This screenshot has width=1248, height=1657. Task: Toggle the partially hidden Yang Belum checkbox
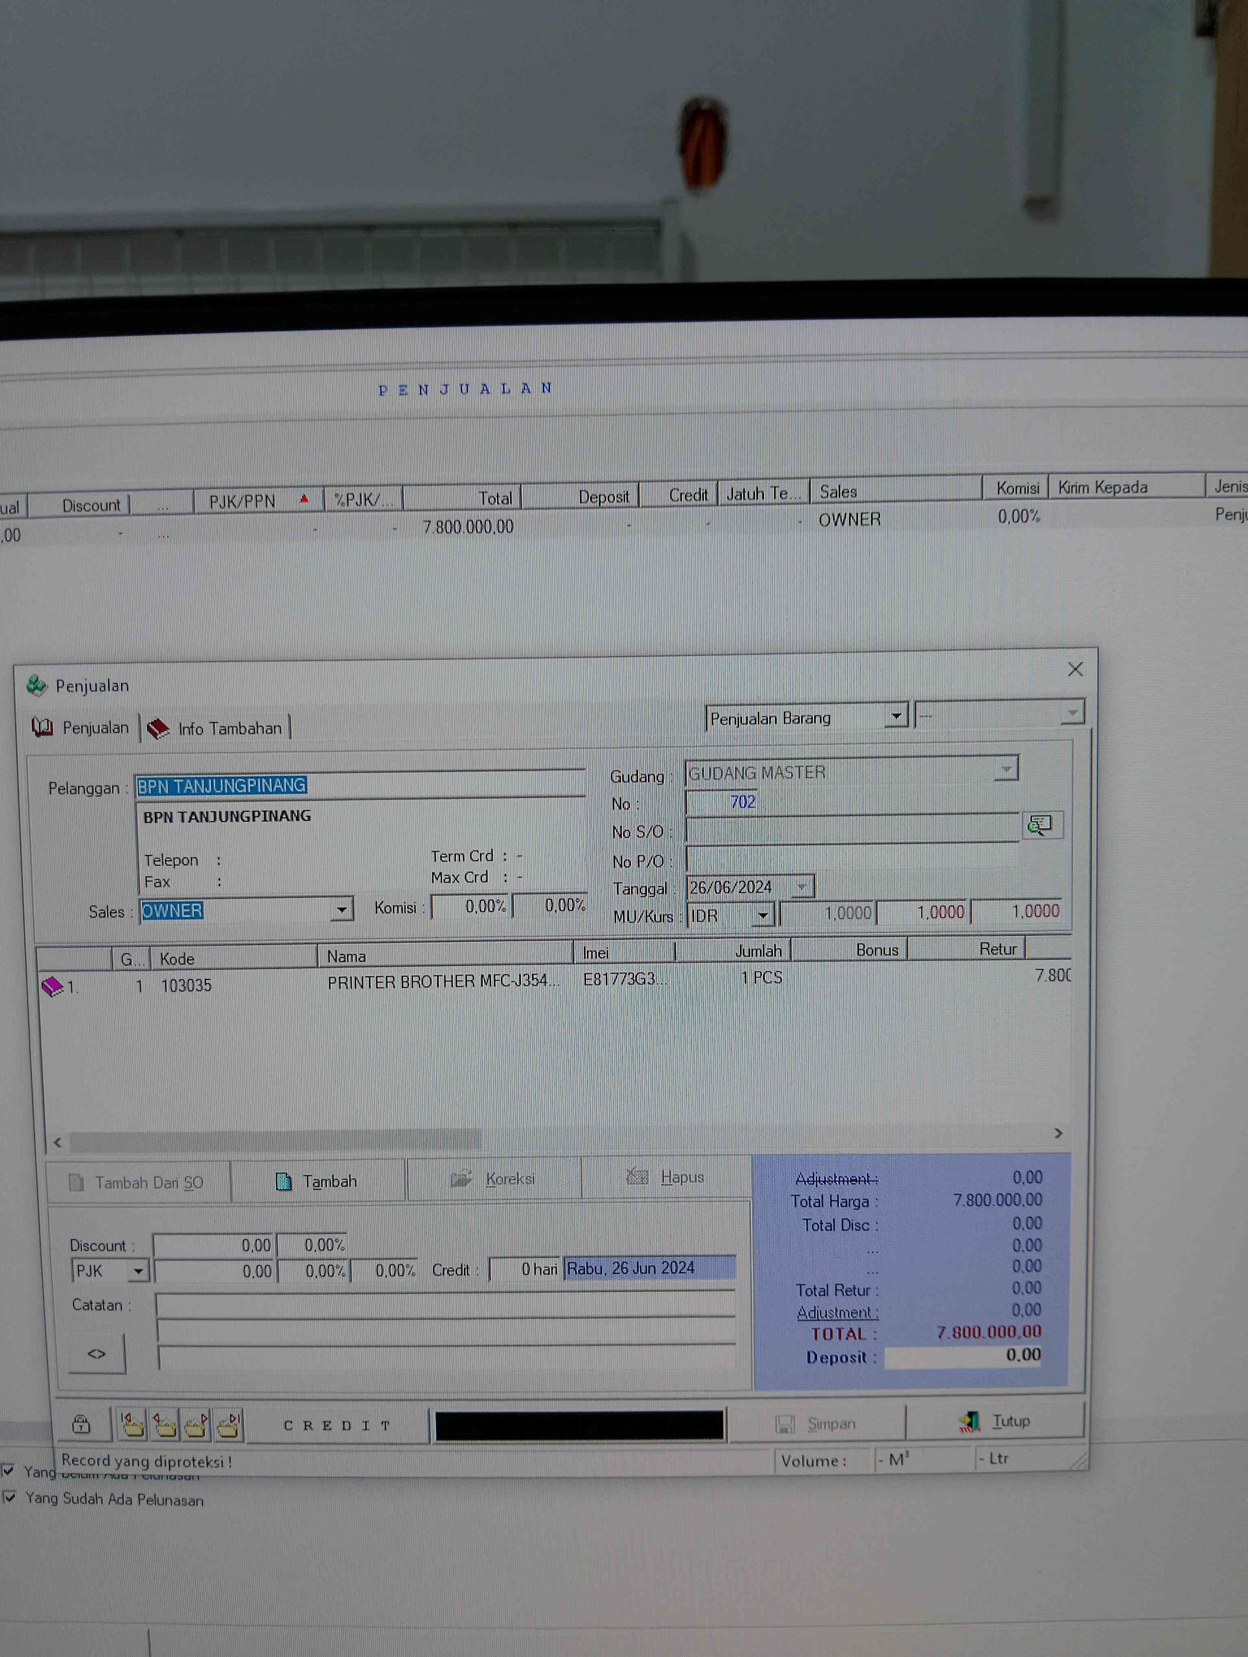click(x=8, y=1471)
